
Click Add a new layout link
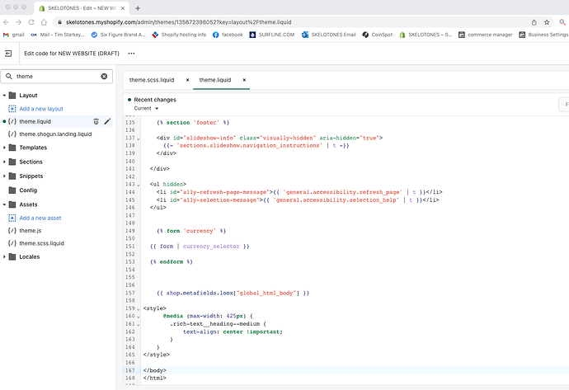click(x=40, y=109)
